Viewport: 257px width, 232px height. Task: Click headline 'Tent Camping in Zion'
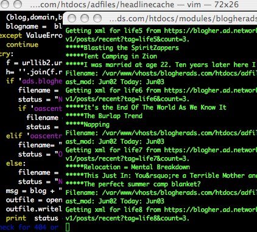[x=111, y=56]
